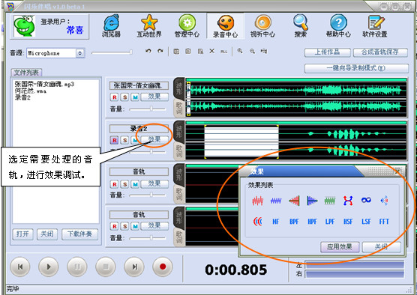Click the 应用效果 button

pos(340,247)
